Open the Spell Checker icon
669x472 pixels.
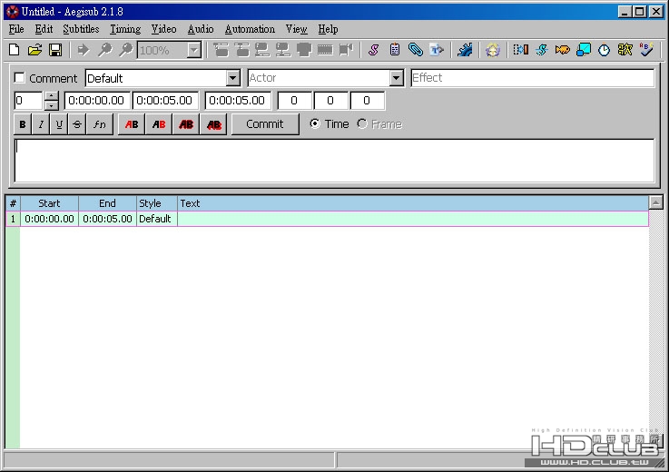point(646,50)
